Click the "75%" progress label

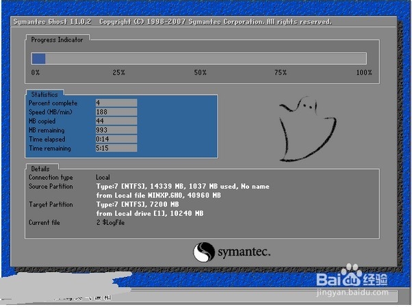[281, 72]
